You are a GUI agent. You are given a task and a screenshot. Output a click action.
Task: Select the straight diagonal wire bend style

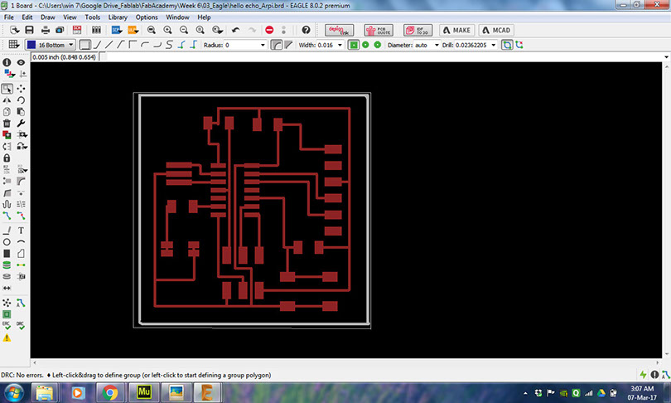coord(109,45)
